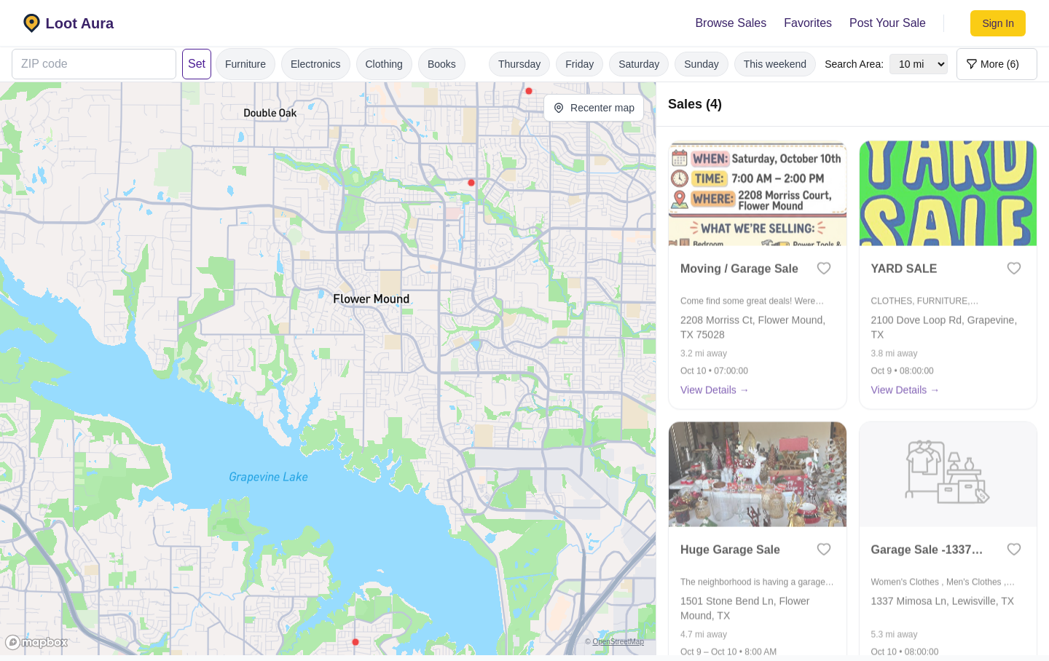Focus the ZIP code input field
The width and height of the screenshot is (1049, 661).
click(94, 64)
